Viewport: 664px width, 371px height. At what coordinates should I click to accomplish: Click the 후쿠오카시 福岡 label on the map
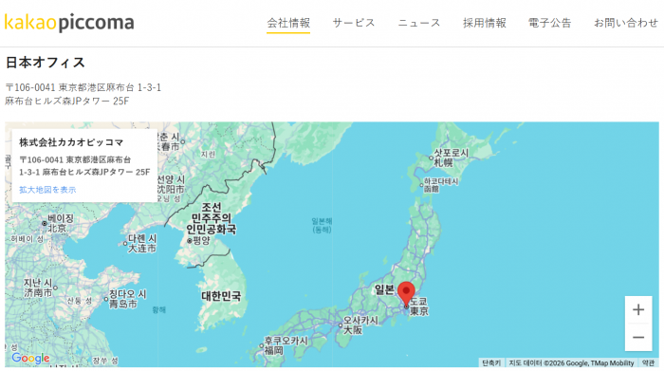[286, 345]
